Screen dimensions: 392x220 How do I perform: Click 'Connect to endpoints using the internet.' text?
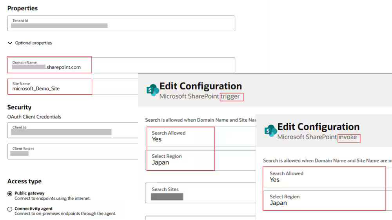pyautogui.click(x=53, y=198)
